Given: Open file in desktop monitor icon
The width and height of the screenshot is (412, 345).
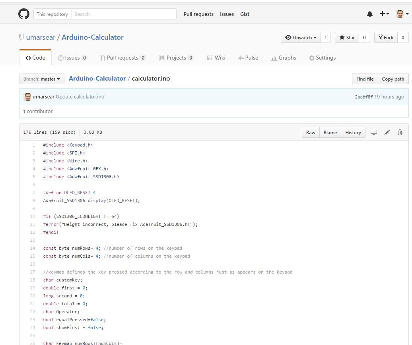Looking at the screenshot, I should (374, 132).
